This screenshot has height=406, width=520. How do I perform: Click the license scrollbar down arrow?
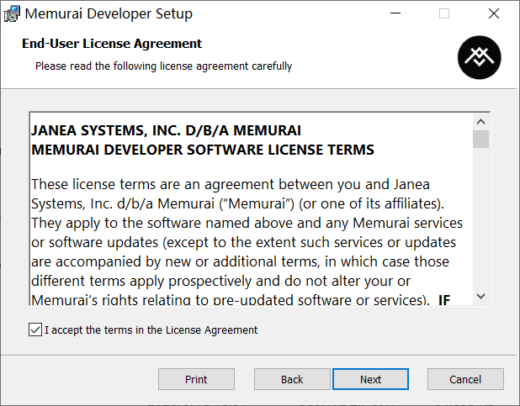click(480, 296)
